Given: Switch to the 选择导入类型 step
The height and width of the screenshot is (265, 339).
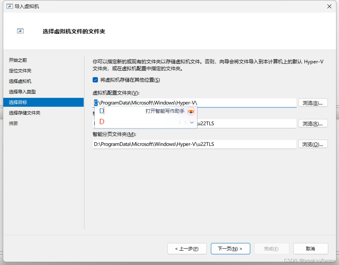Looking at the screenshot, I should coord(22,92).
